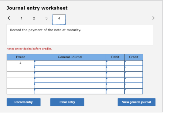Click 'Note: Enter debits before credits' text

(x=29, y=49)
